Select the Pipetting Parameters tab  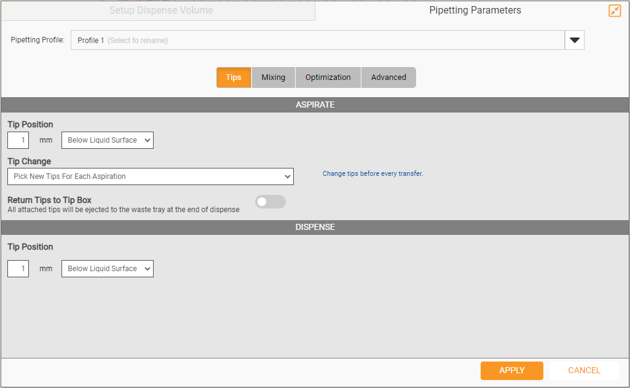(474, 10)
